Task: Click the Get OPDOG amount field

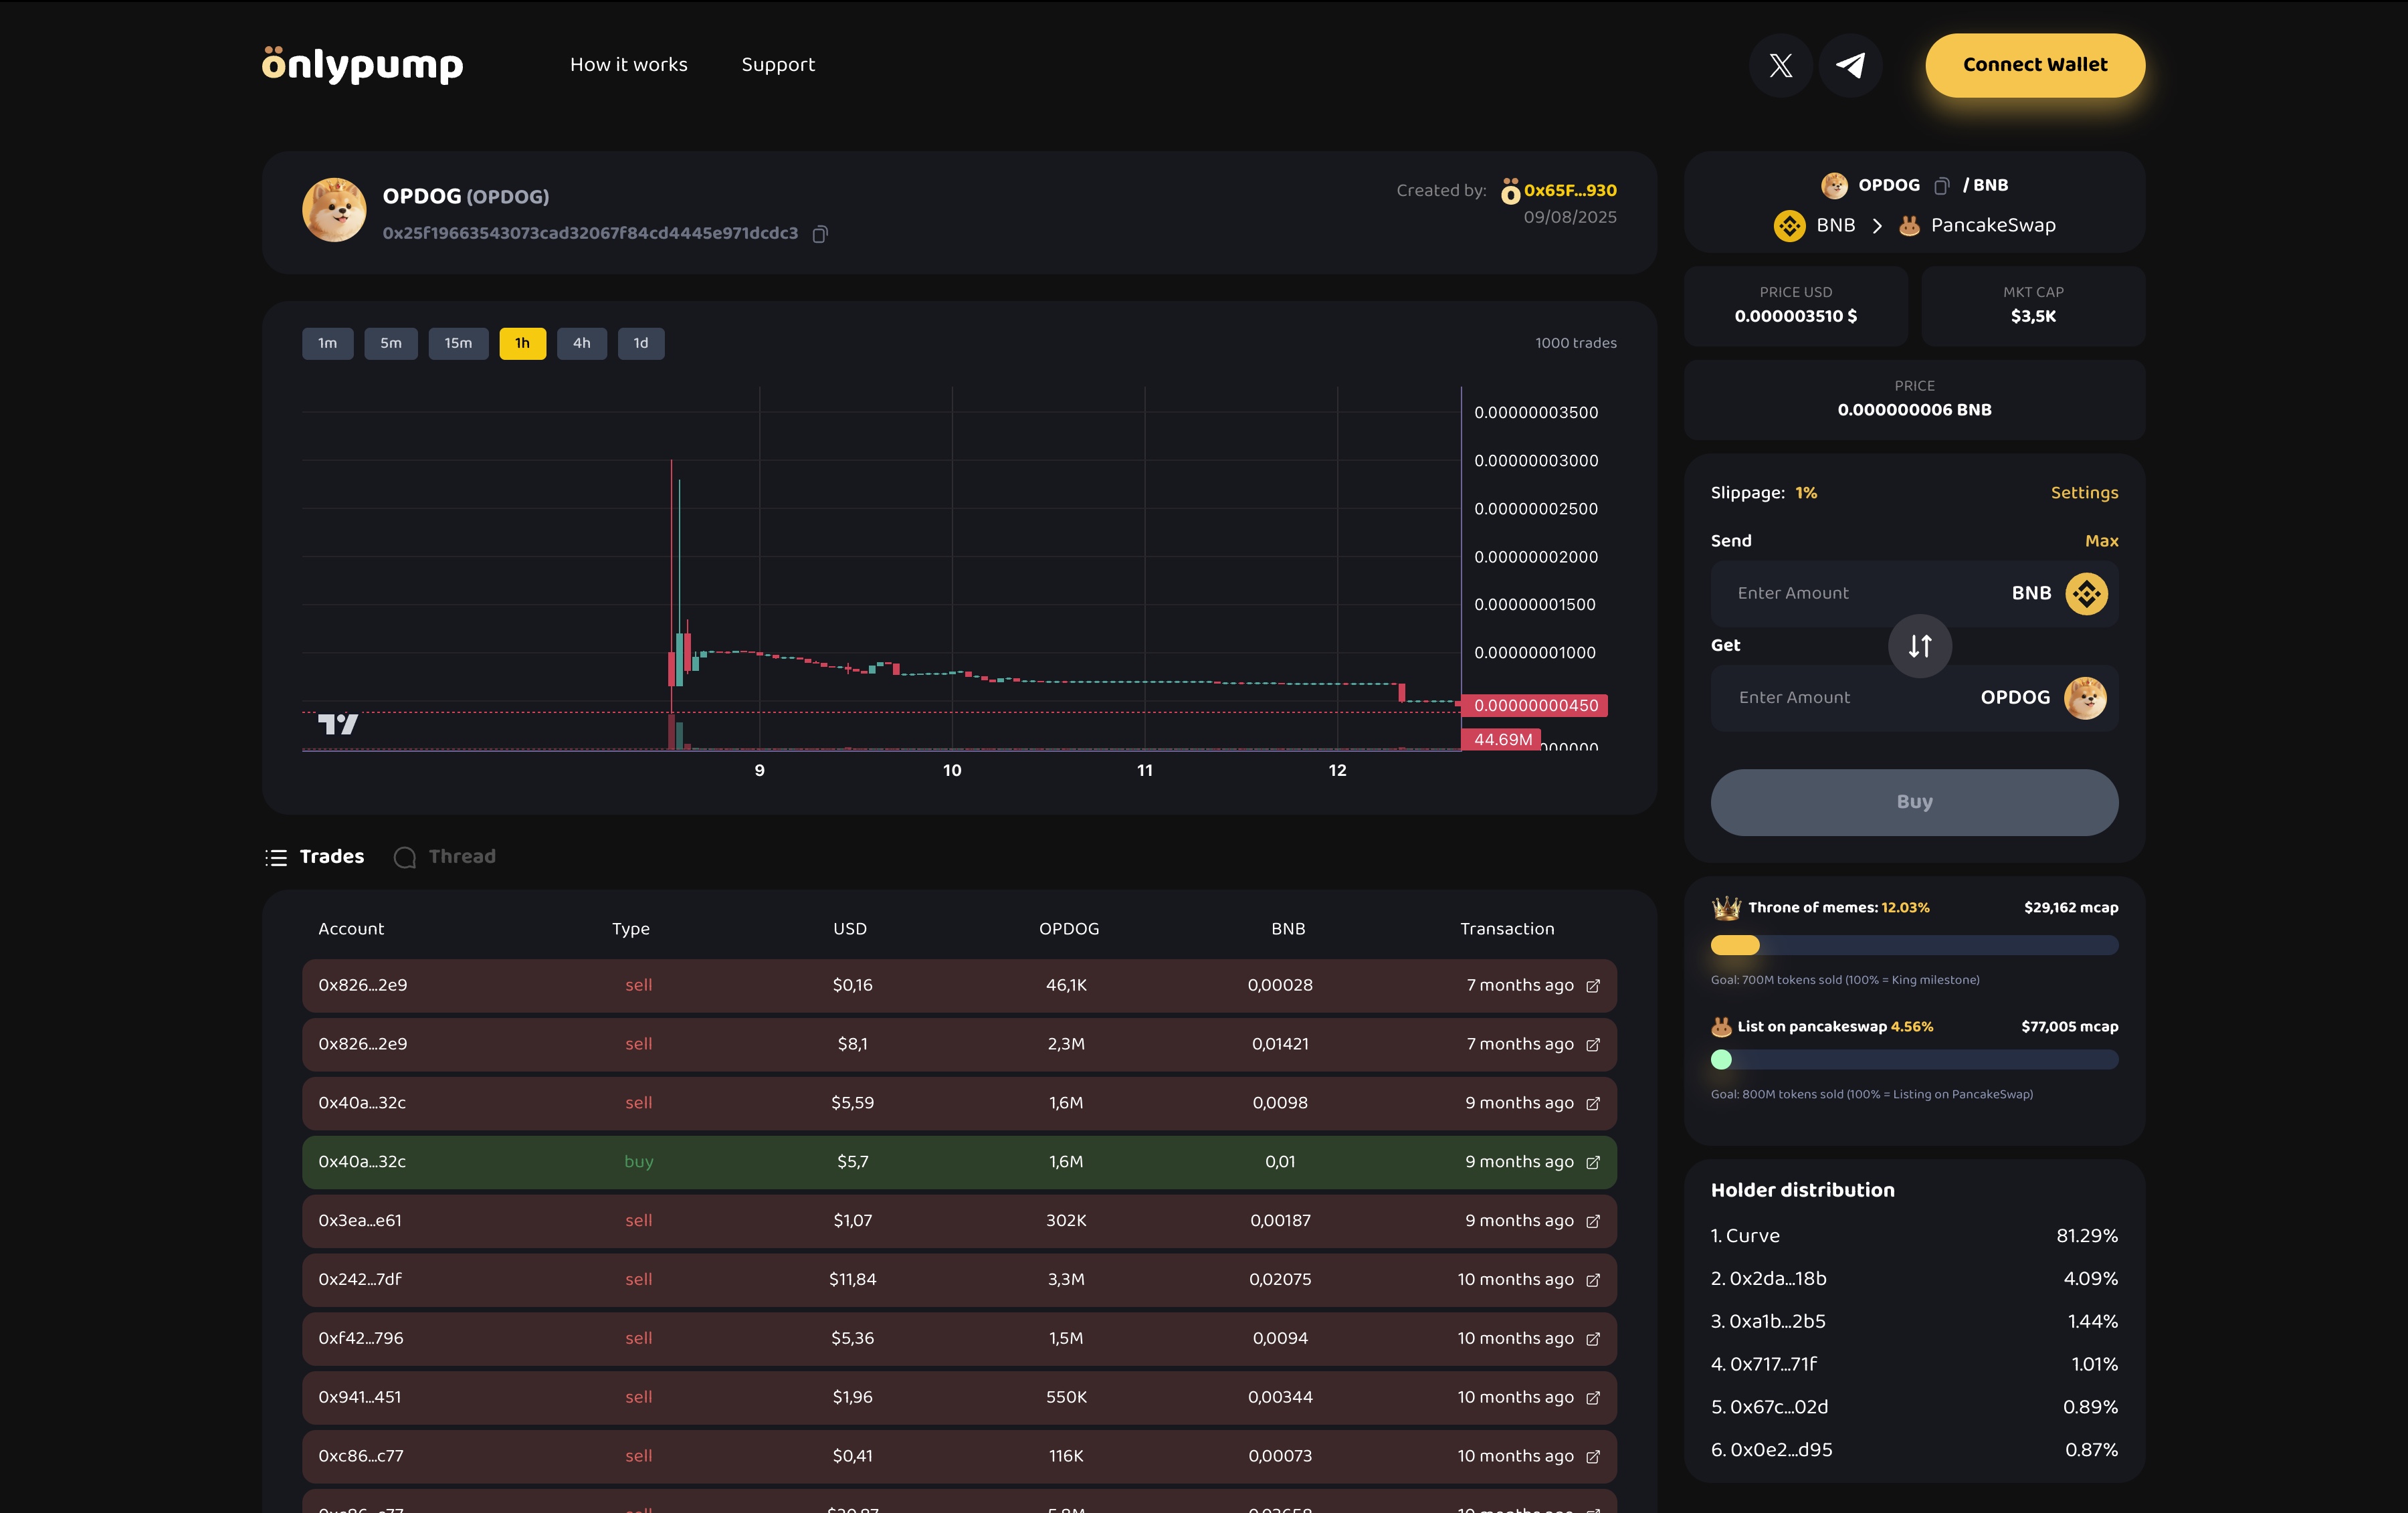Action: (1914, 698)
